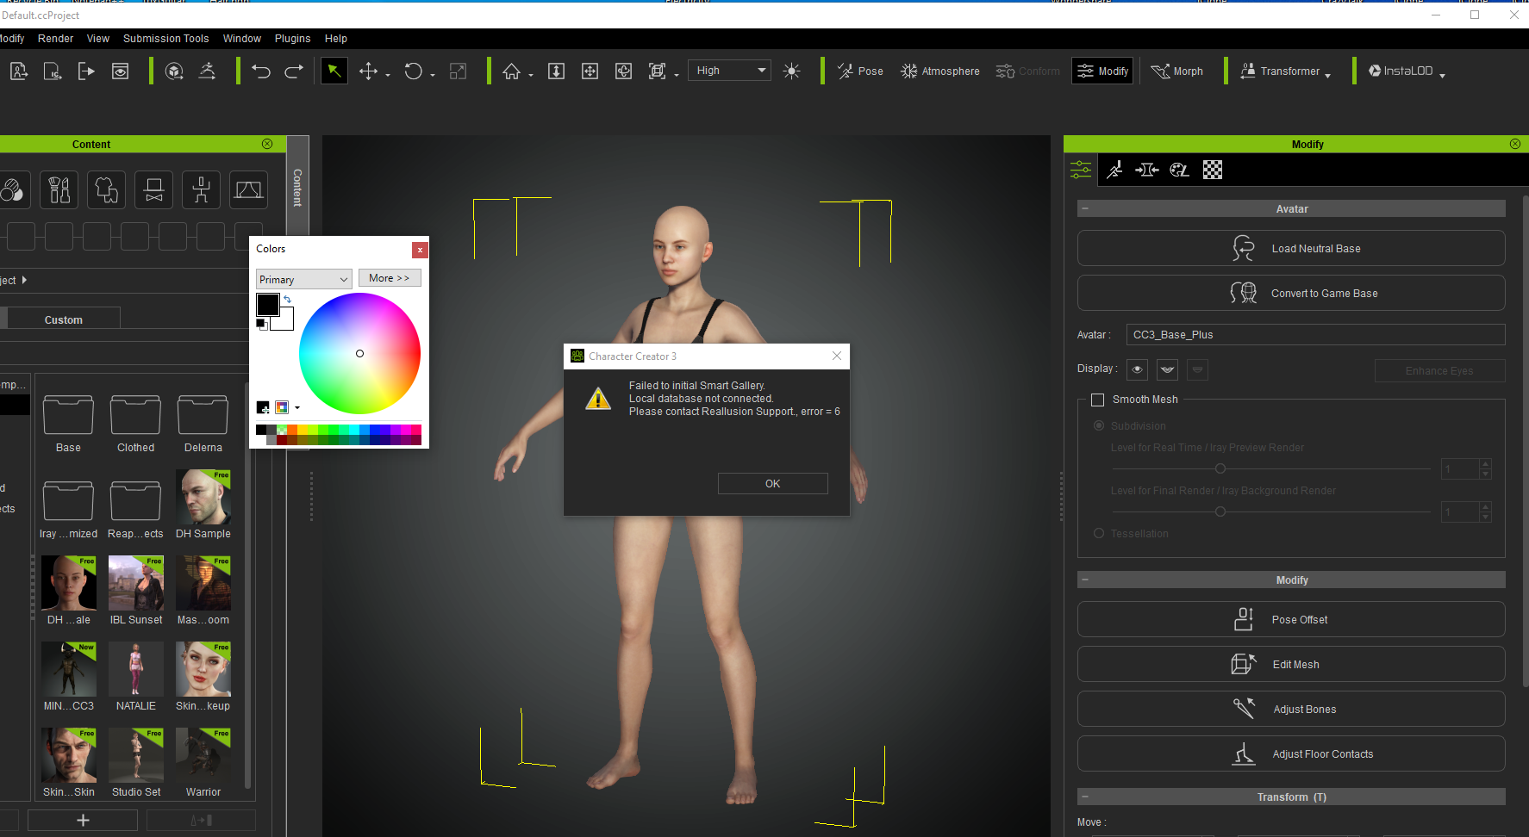
Task: Click the Edit Mesh button
Action: (1291, 664)
